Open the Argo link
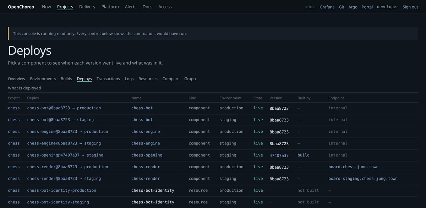 click(353, 7)
